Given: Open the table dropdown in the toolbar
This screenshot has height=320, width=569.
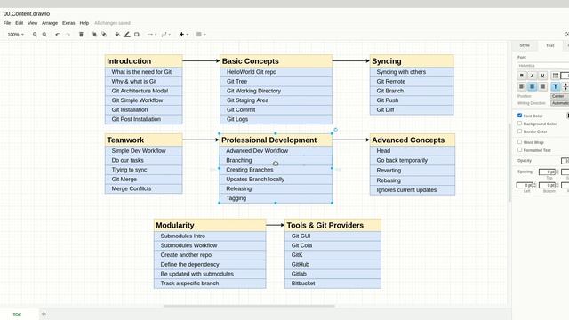Looking at the screenshot, I should [x=201, y=34].
